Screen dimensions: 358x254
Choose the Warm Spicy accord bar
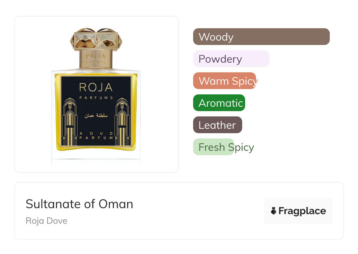[x=225, y=81]
